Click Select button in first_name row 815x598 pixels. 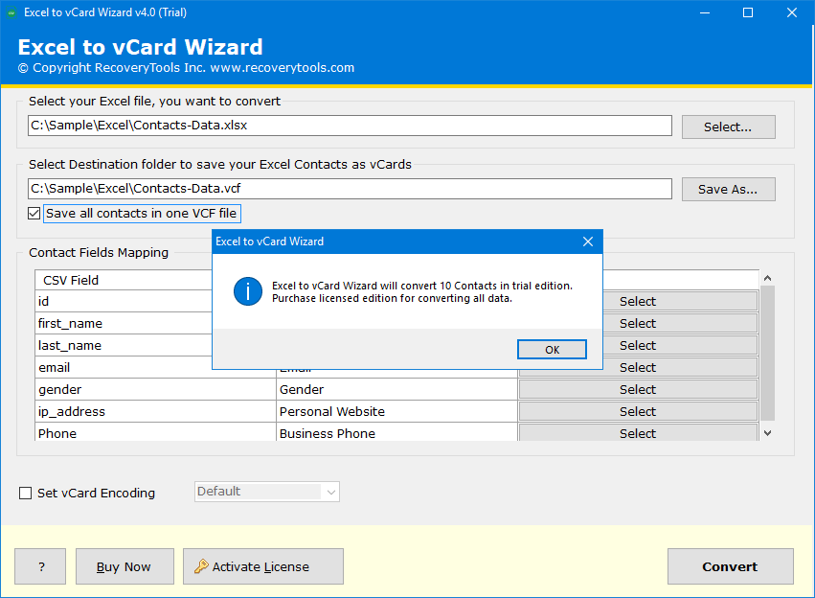coord(638,324)
